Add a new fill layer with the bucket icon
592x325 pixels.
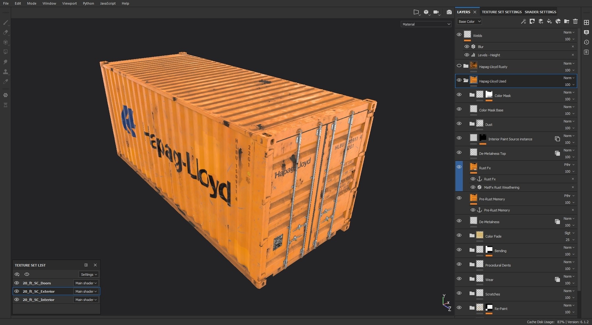[549, 21]
